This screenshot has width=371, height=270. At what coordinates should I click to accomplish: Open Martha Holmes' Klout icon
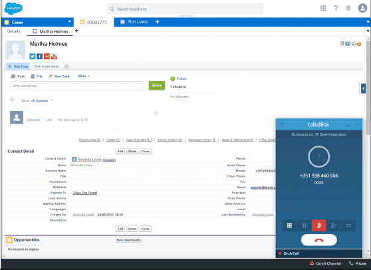point(47,57)
